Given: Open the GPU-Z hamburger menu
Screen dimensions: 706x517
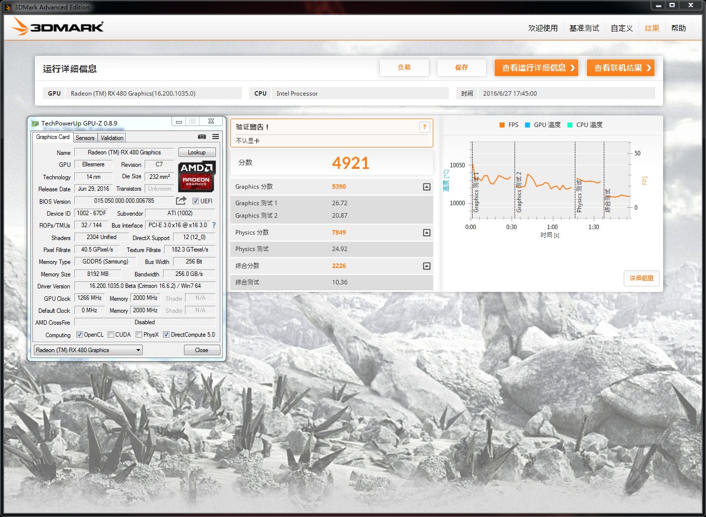Looking at the screenshot, I should pos(215,136).
